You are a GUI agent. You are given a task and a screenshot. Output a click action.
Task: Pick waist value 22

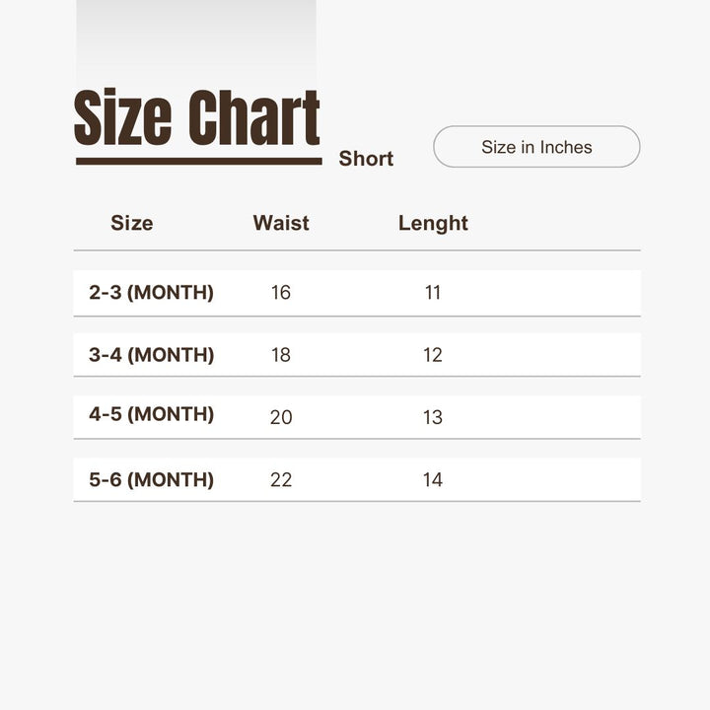[281, 480]
